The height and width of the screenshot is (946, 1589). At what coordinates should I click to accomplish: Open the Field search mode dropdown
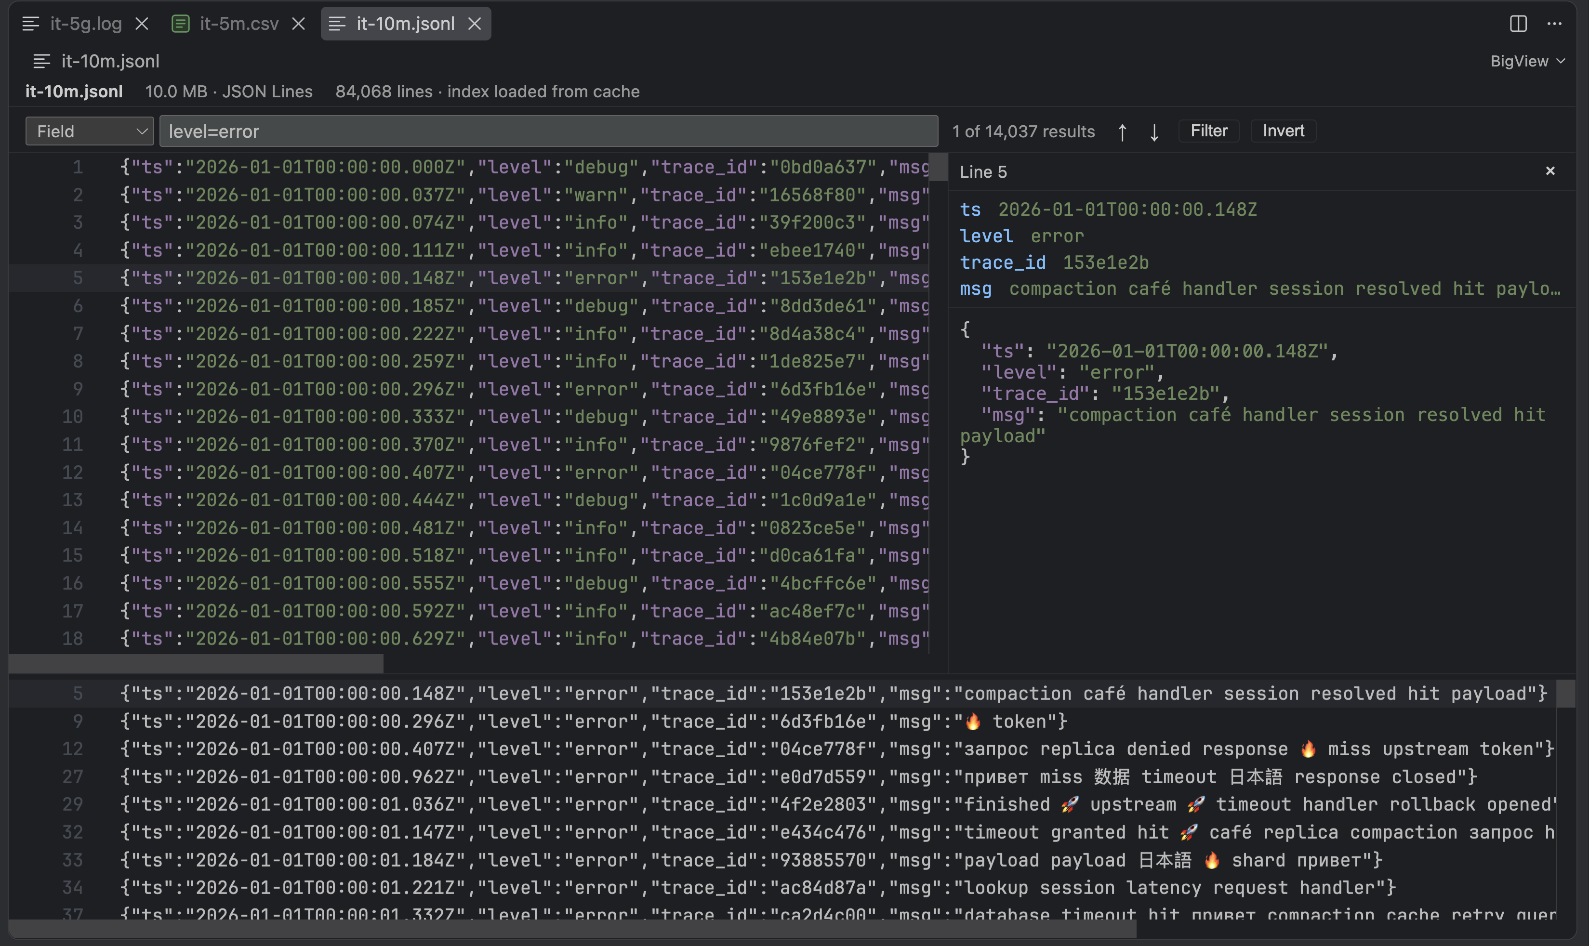point(90,131)
